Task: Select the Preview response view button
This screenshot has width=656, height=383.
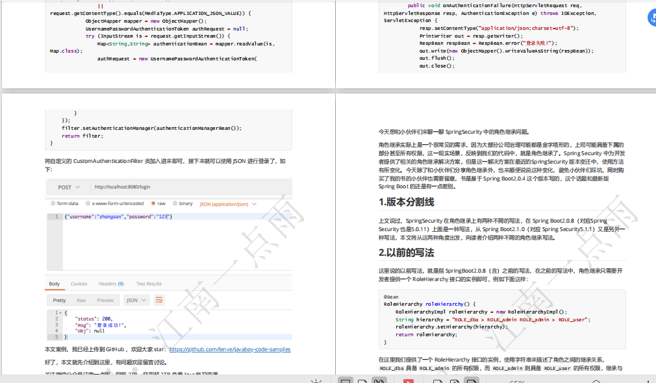Action: point(105,300)
